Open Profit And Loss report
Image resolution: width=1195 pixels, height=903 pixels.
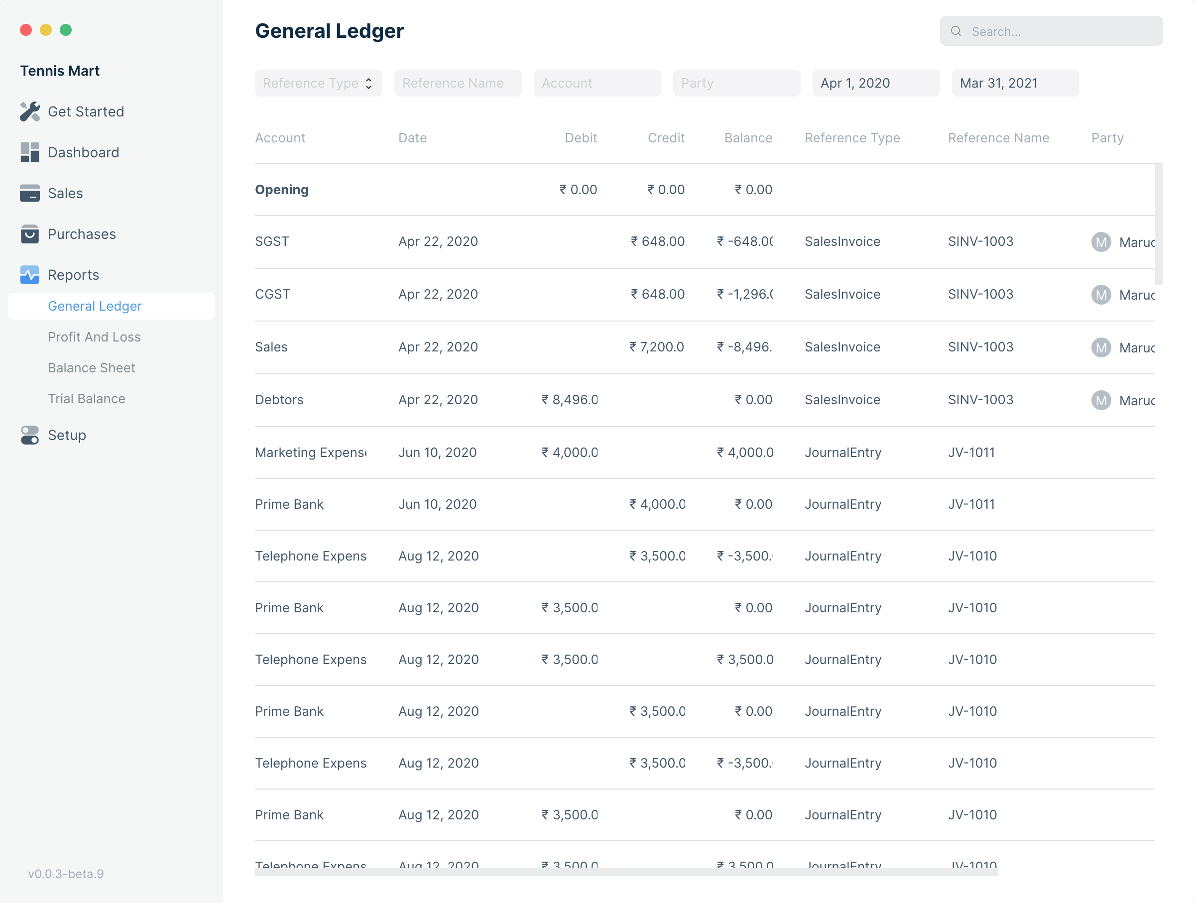[x=94, y=337]
